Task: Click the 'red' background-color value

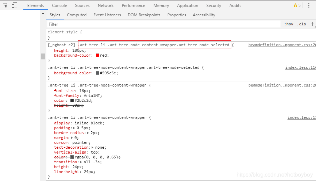Action: tap(103, 55)
